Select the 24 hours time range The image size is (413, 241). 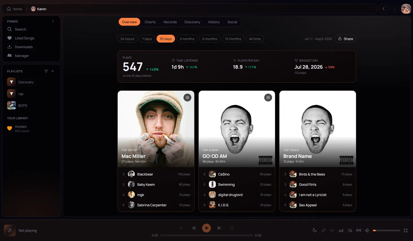tap(127, 39)
